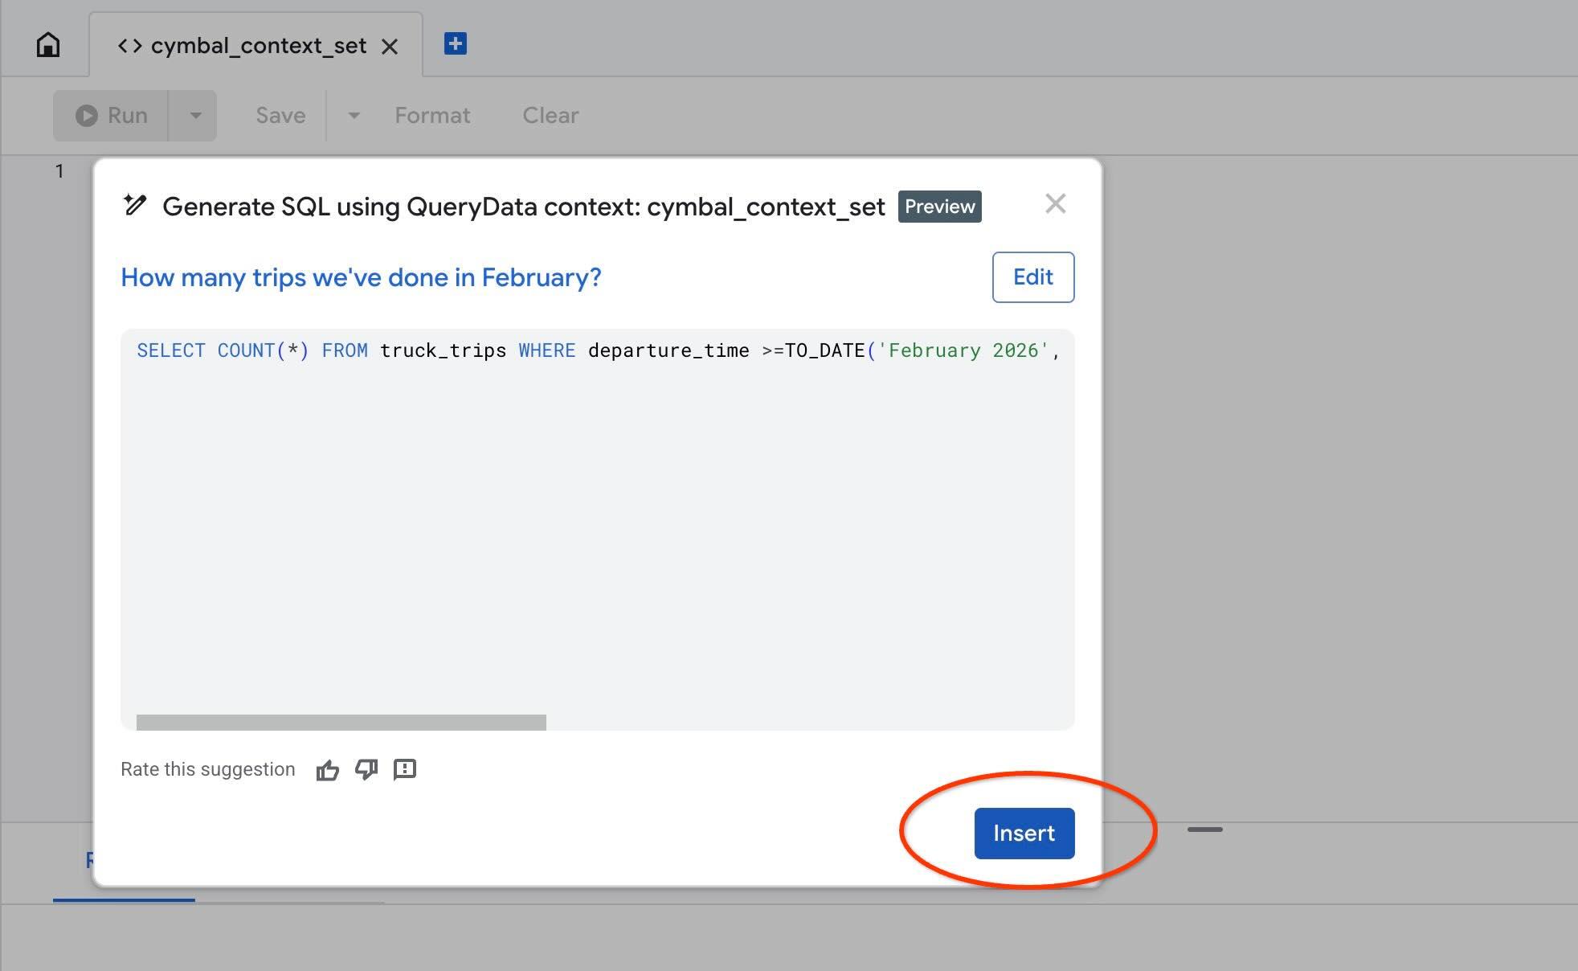
Task: Click Format in the toolbar
Action: point(432,116)
